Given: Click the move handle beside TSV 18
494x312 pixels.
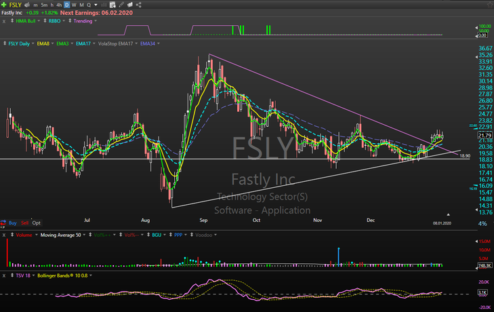Looking at the screenshot, I should tap(12, 275).
